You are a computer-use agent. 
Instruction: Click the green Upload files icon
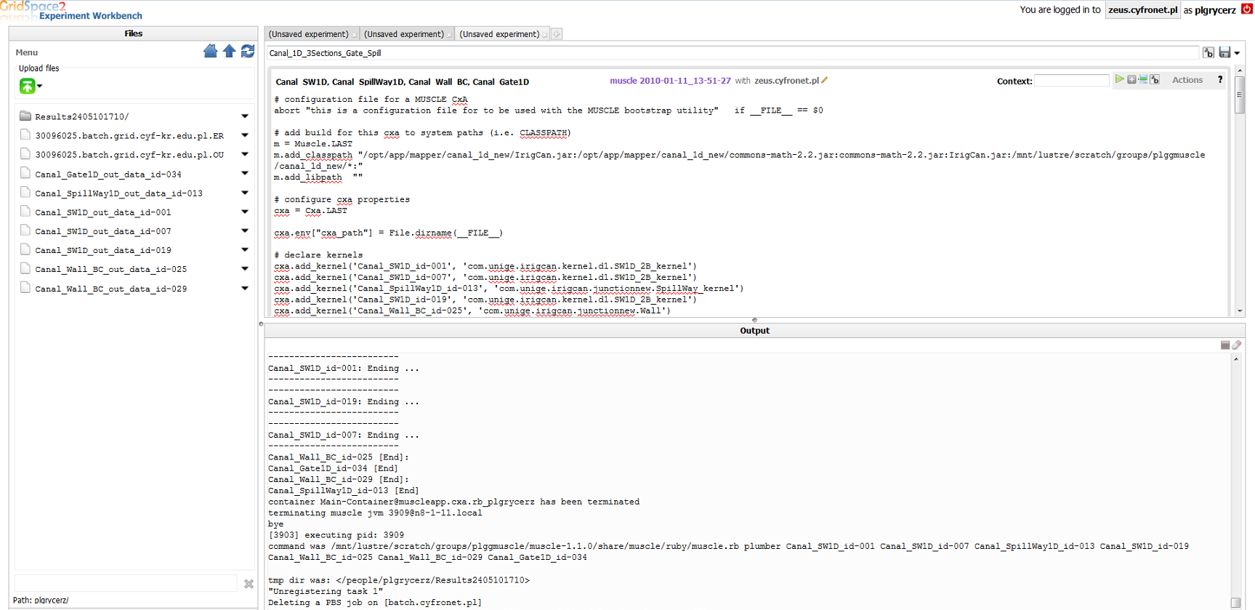[27, 86]
